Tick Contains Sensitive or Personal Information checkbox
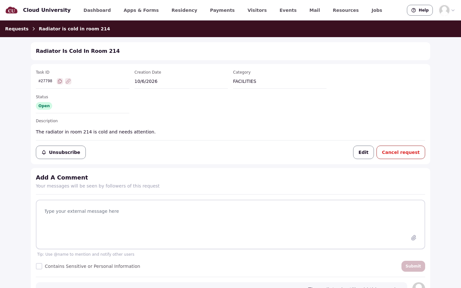The width and height of the screenshot is (461, 288). [x=39, y=266]
